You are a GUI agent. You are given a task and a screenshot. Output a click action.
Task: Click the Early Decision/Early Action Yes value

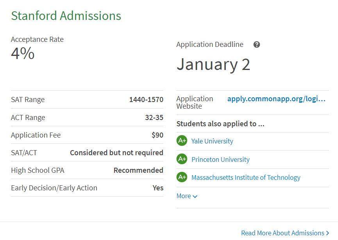point(158,188)
